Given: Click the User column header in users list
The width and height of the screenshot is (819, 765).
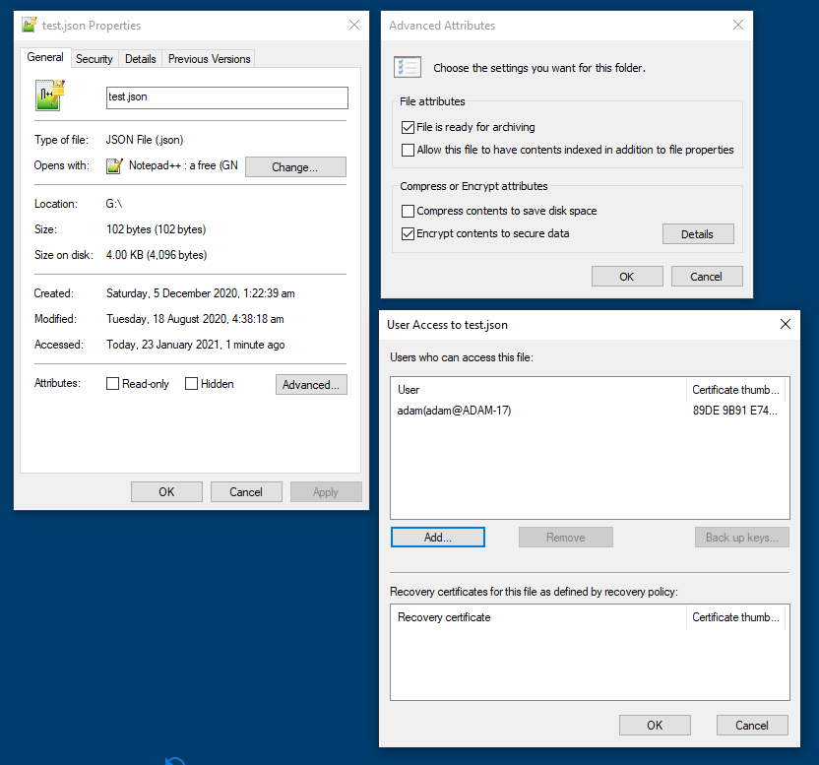Looking at the screenshot, I should [539, 390].
